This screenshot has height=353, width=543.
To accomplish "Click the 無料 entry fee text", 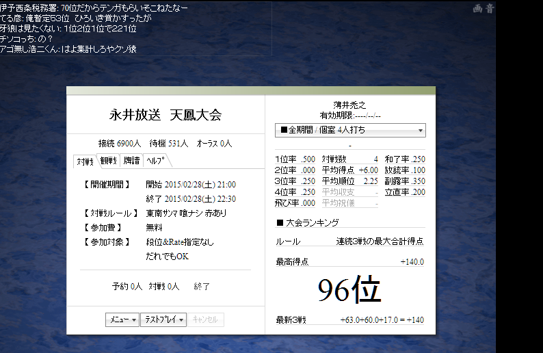I will [x=154, y=228].
